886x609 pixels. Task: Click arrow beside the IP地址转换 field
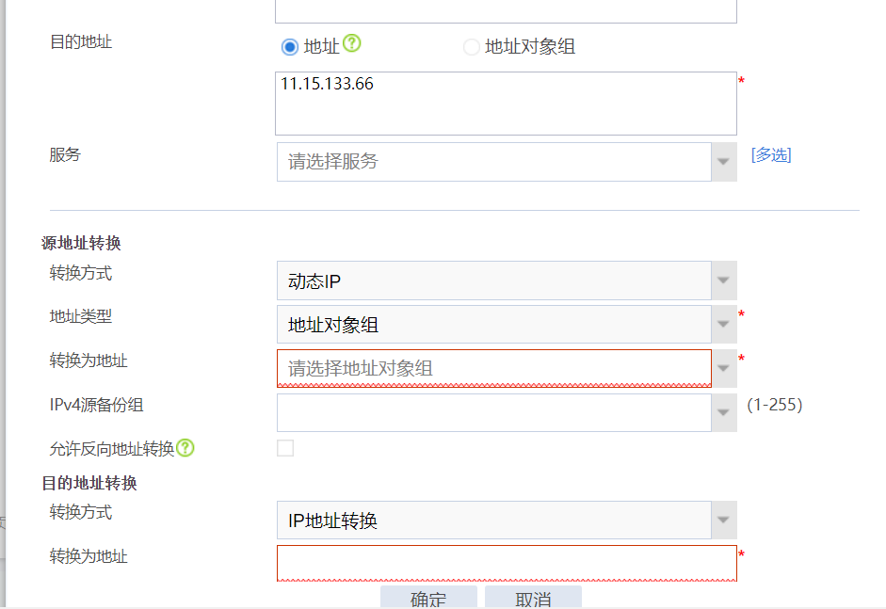(723, 520)
